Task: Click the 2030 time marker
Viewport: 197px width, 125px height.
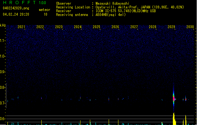Action: point(190,27)
